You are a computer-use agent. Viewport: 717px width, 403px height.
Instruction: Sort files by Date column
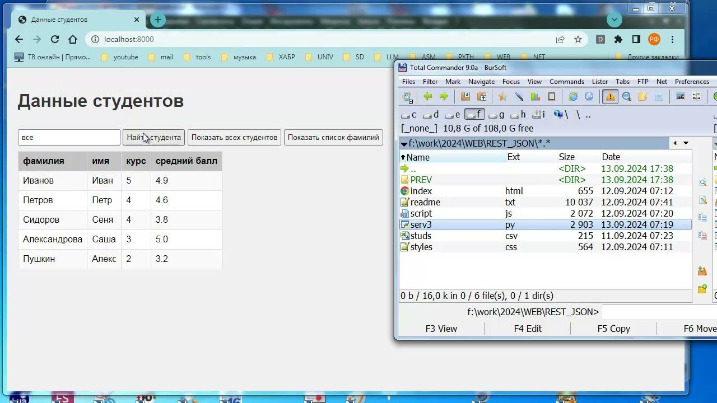coord(646,157)
